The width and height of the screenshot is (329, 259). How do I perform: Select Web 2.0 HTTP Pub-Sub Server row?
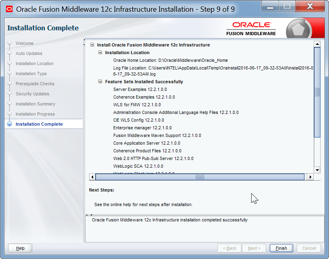[153, 158]
